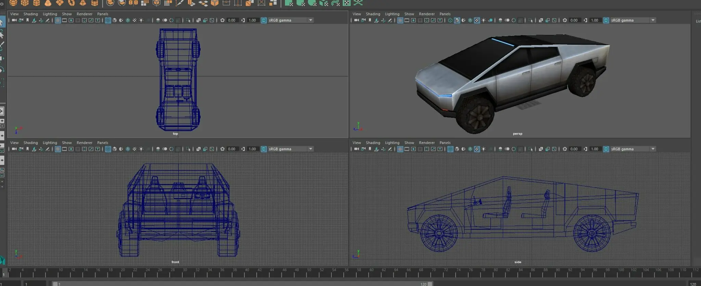Viewport: 701px width, 286px height.
Task: Toggle Resolution Gate in front viewport toolbar
Action: pyautogui.click(x=71, y=149)
